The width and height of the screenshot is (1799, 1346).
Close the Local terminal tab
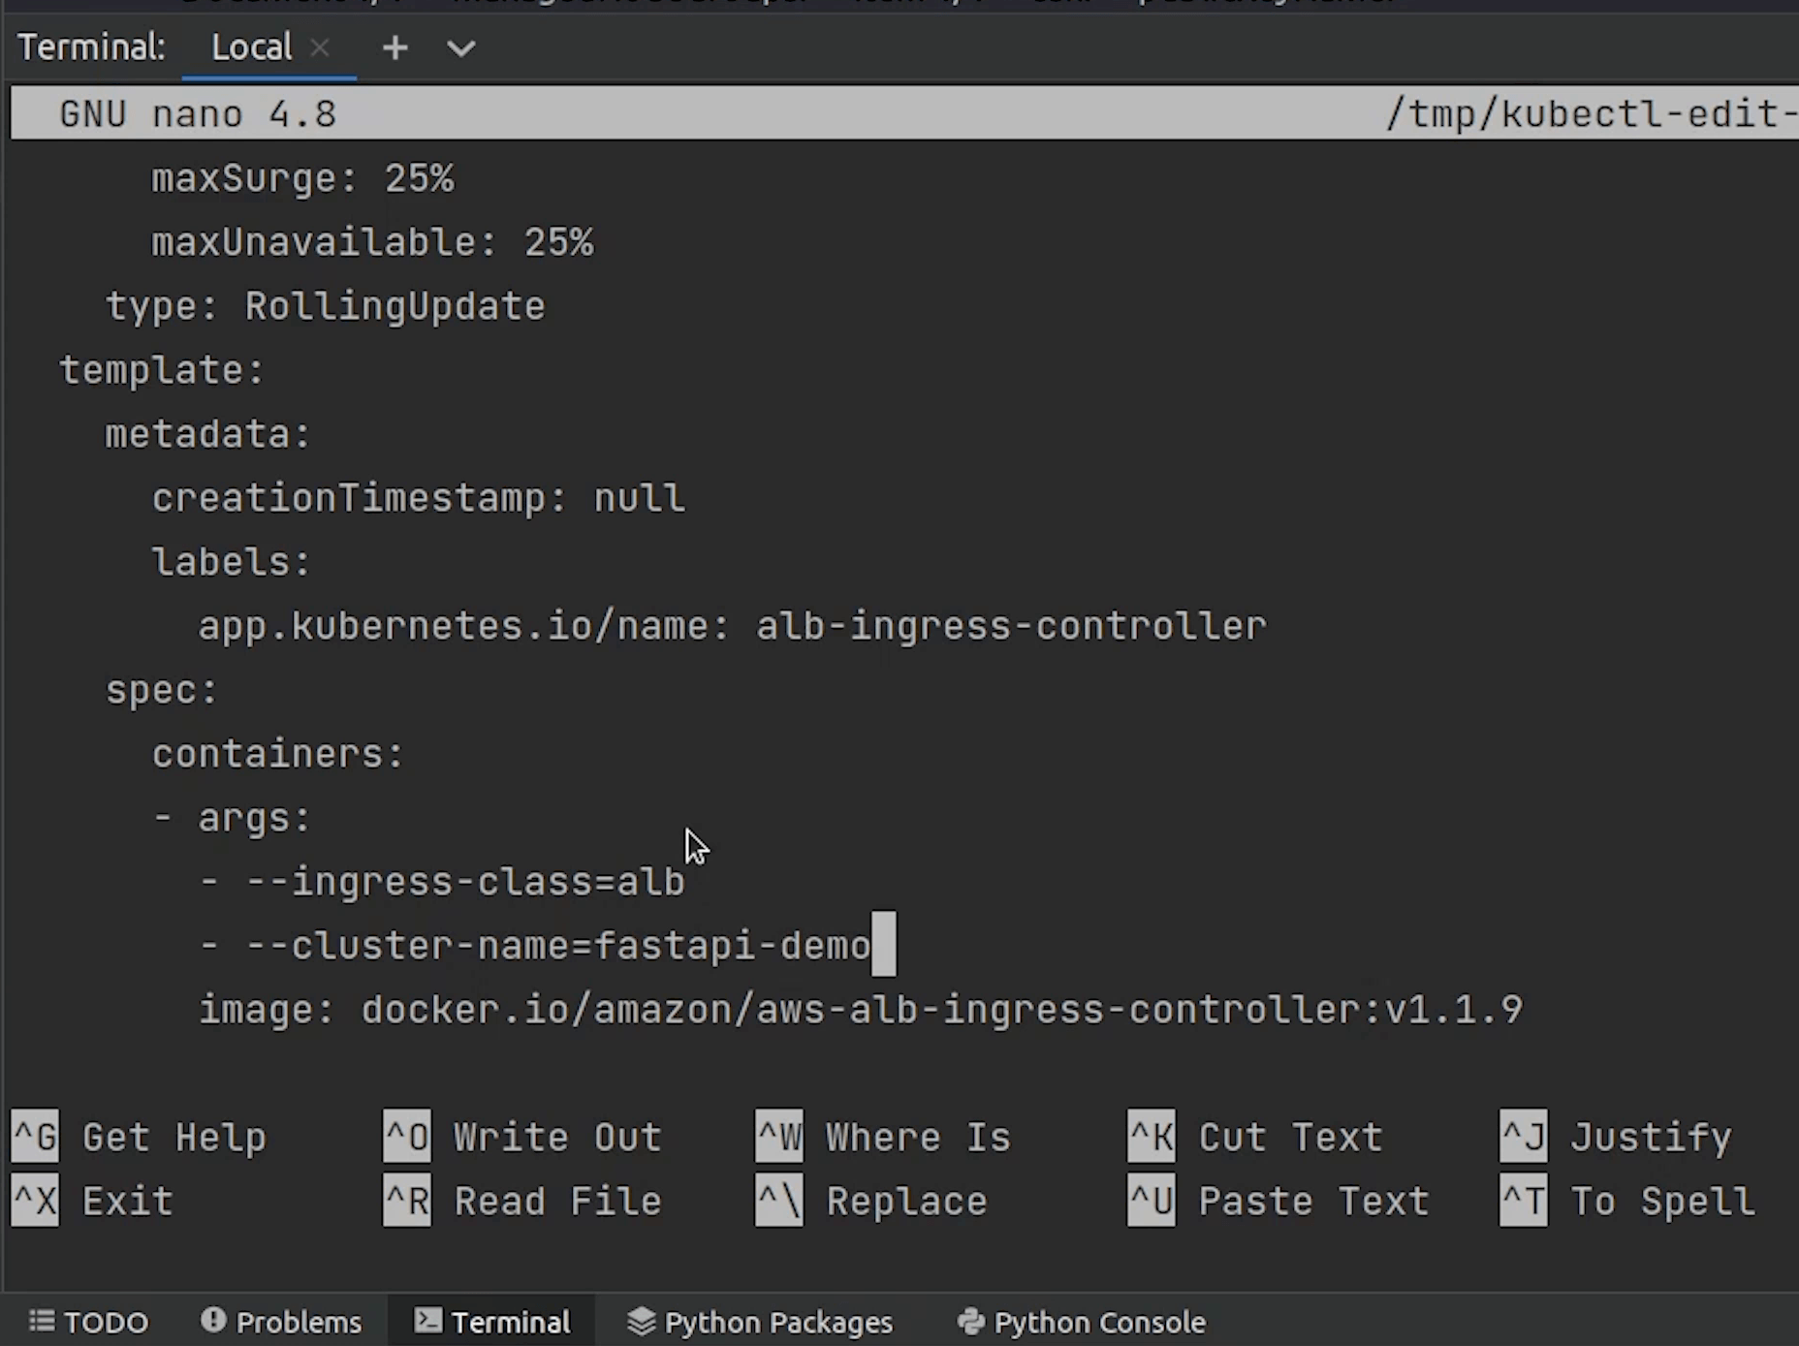coord(320,47)
